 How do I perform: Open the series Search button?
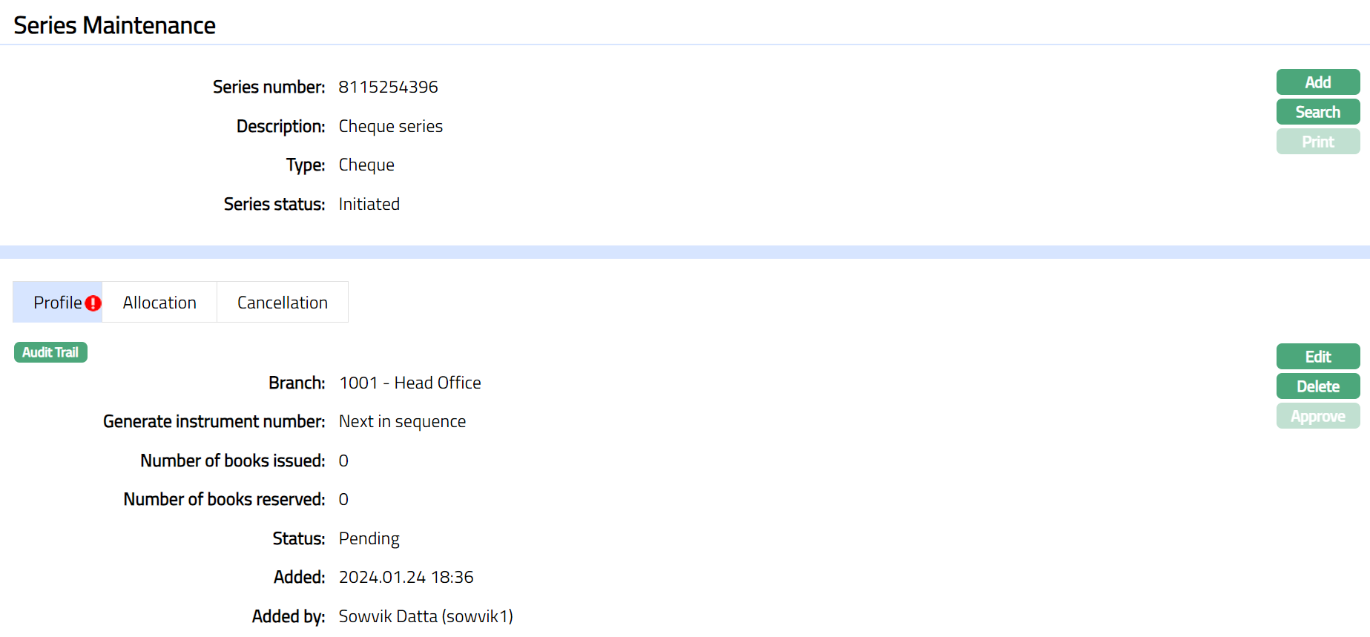(x=1317, y=112)
